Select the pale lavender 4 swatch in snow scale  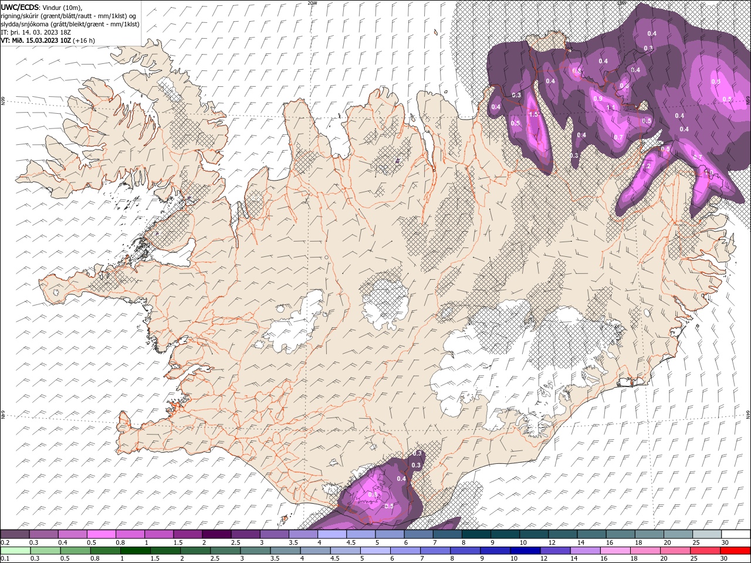[332, 534]
